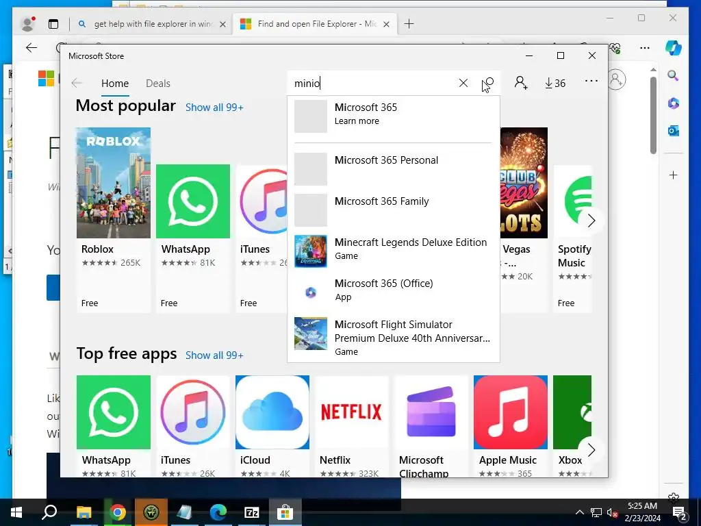Select Microsoft 365 Family suggestion
Screen dimensions: 701x526
tap(394, 210)
